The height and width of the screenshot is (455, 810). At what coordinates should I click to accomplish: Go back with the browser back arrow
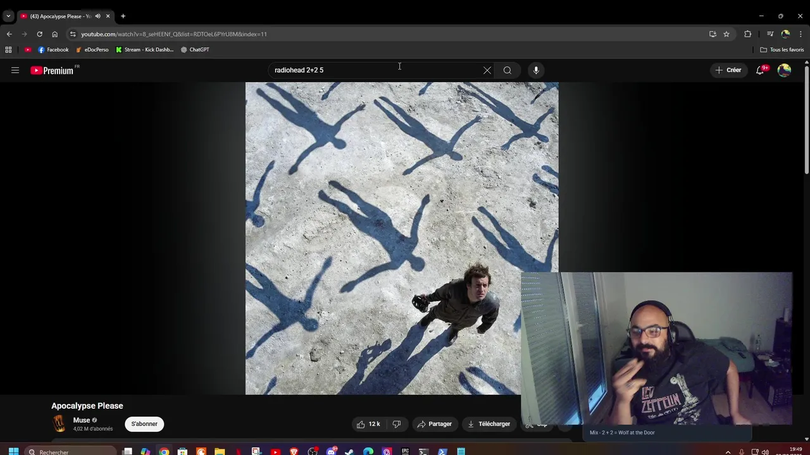[x=9, y=34]
